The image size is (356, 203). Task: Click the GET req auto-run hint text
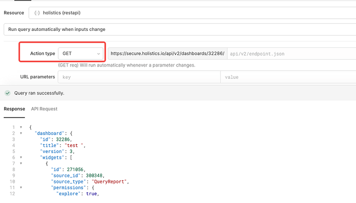127,65
